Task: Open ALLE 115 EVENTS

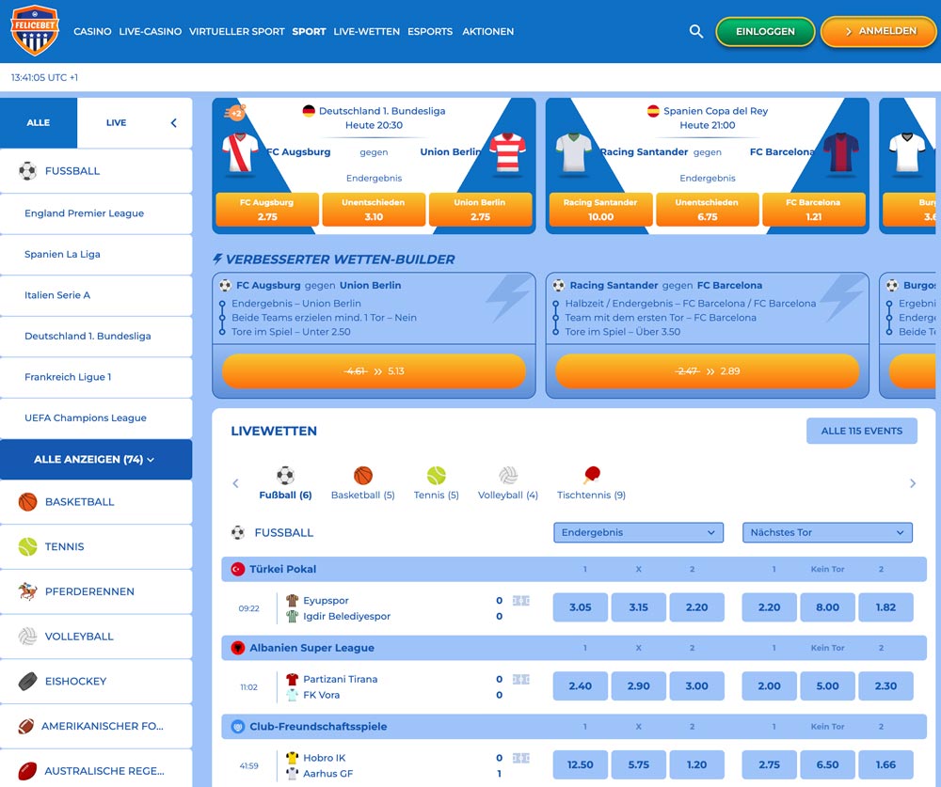Action: tap(861, 431)
